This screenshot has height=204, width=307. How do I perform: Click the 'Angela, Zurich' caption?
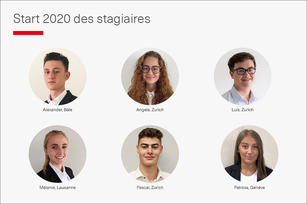click(150, 110)
